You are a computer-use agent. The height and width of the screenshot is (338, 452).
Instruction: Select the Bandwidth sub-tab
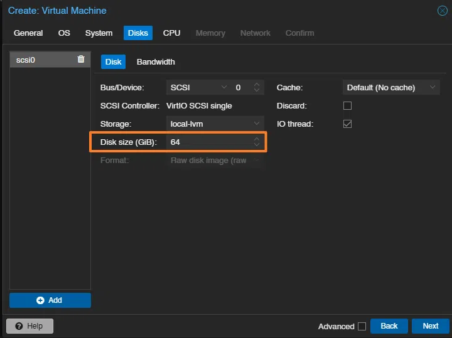pyautogui.click(x=156, y=62)
